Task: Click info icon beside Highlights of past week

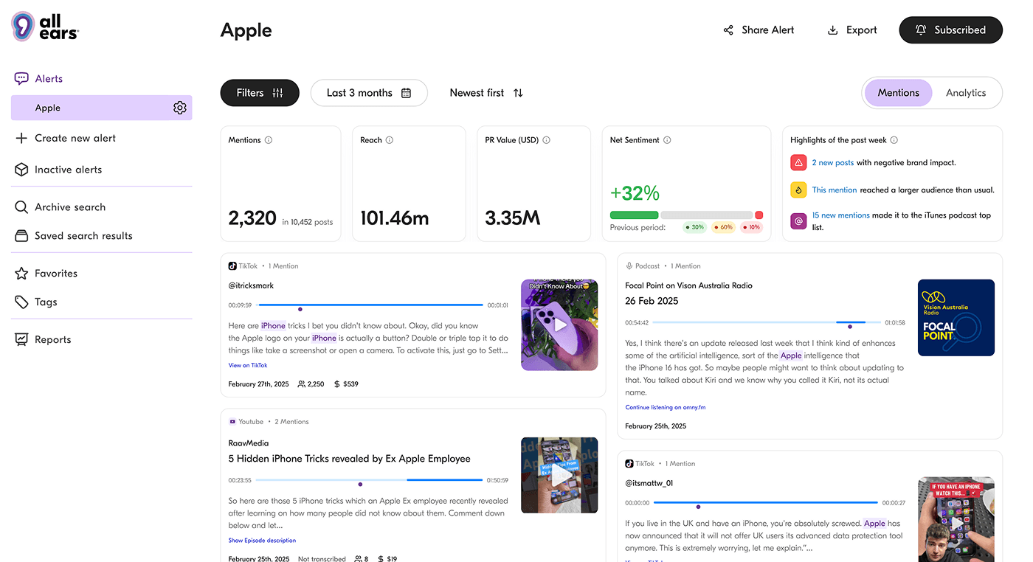Action: point(894,140)
